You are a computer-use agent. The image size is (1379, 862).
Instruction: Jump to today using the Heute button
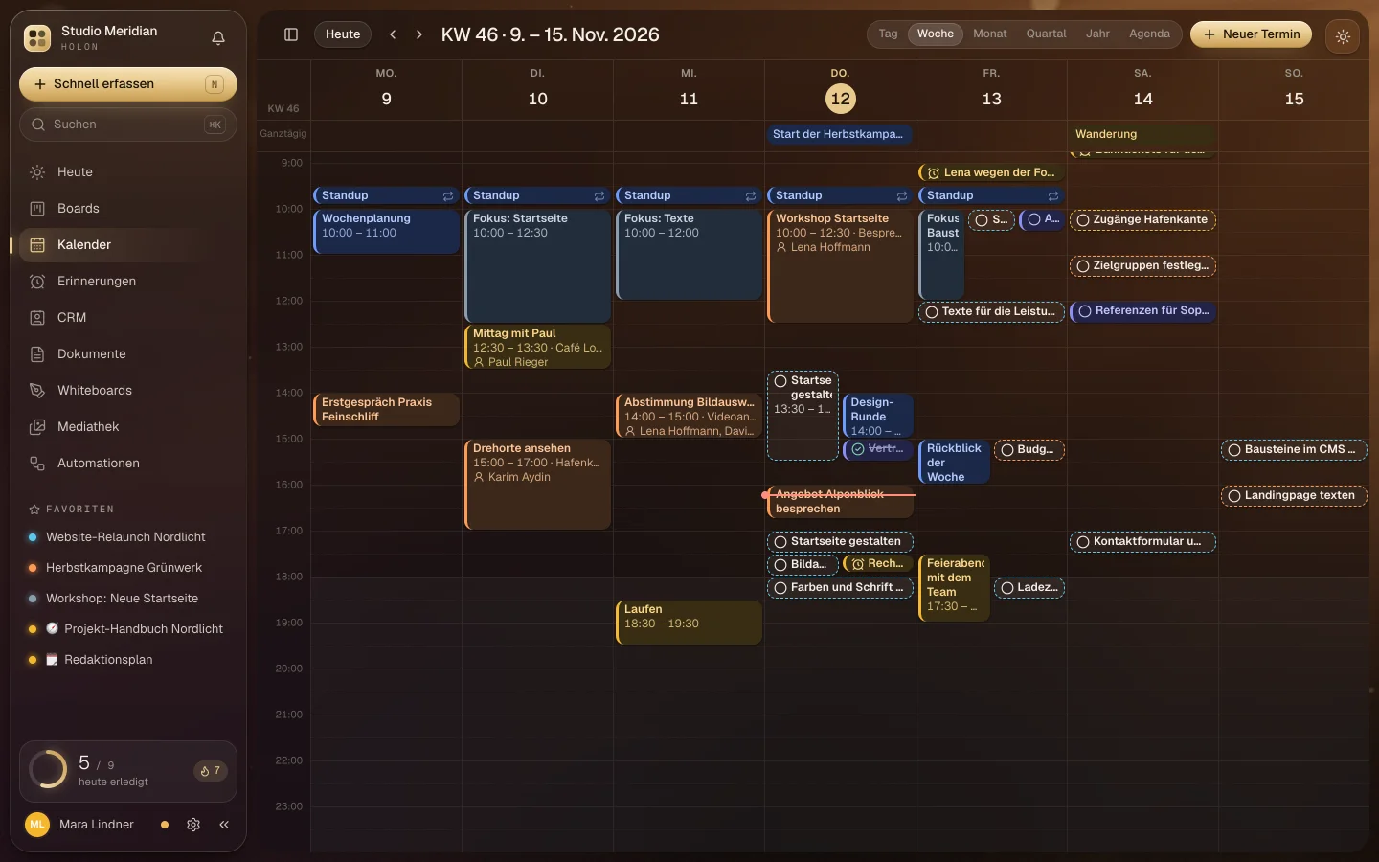click(343, 34)
